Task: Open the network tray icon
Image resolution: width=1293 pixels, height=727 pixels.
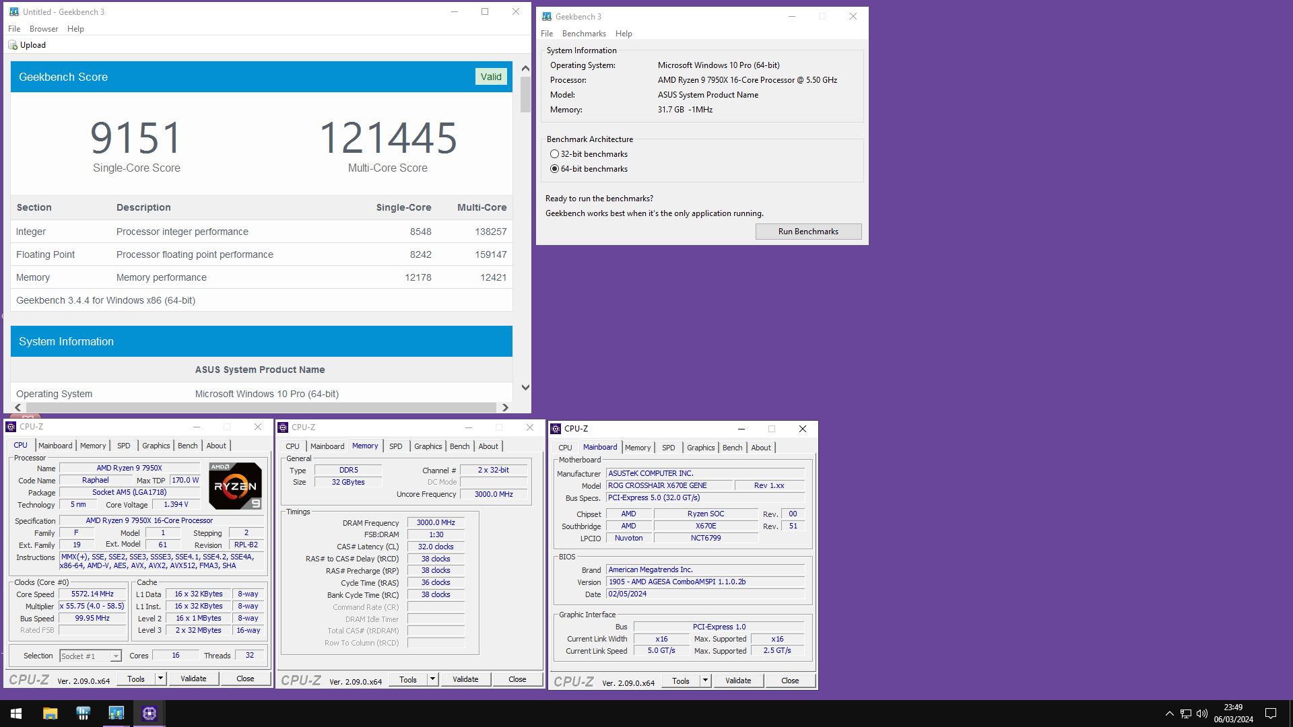Action: (1185, 714)
